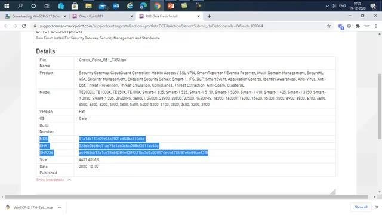Open the Chrome extensions puzzle menu

(358, 26)
